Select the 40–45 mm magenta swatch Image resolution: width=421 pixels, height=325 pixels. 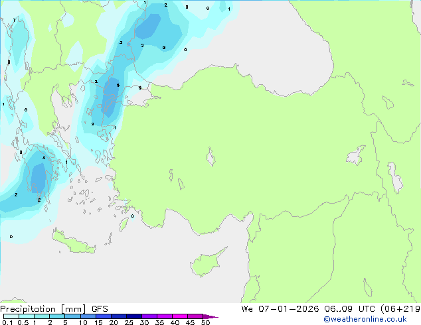(x=180, y=316)
